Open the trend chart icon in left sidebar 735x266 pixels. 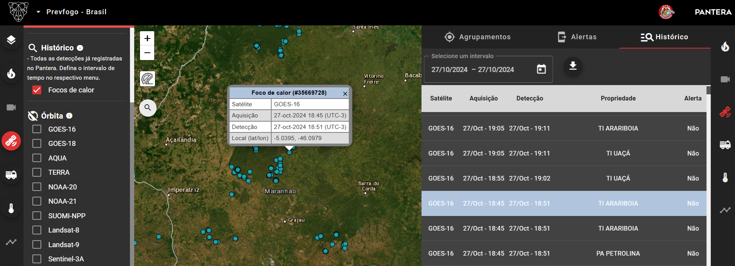click(x=11, y=242)
